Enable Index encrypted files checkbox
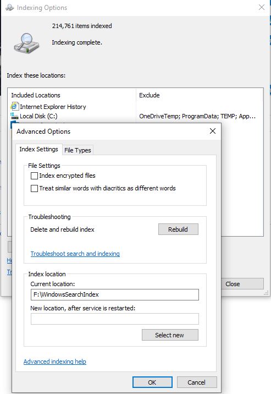Screen dimensions: 271x394 point(34,176)
